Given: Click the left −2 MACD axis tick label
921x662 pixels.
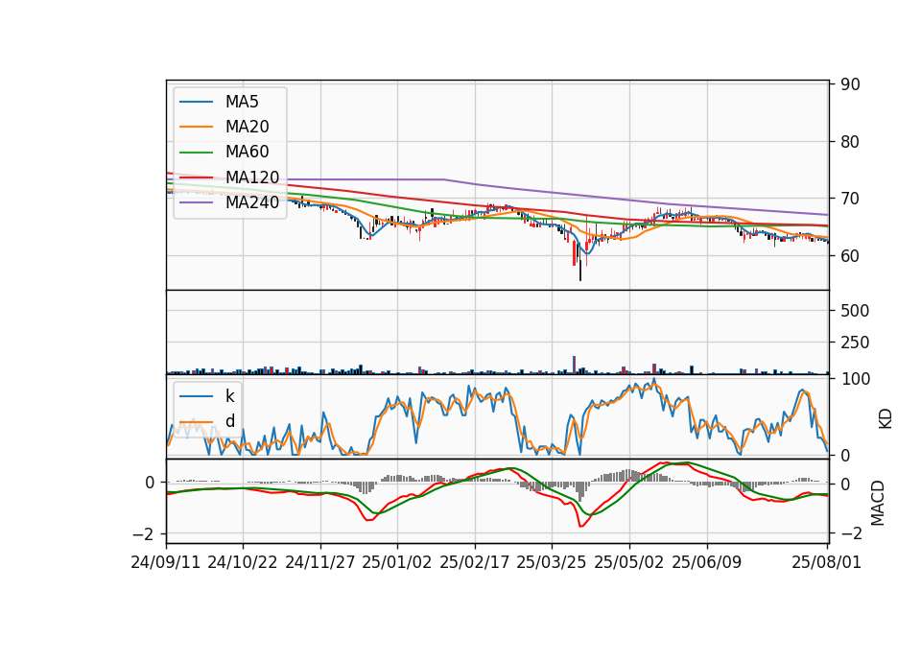Looking at the screenshot, I should click(143, 534).
